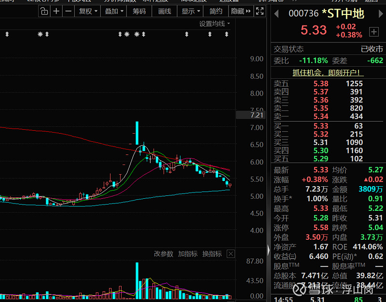The height and width of the screenshot is (302, 386).
Task: Click the 换手 value 1.00%
Action: point(317,199)
